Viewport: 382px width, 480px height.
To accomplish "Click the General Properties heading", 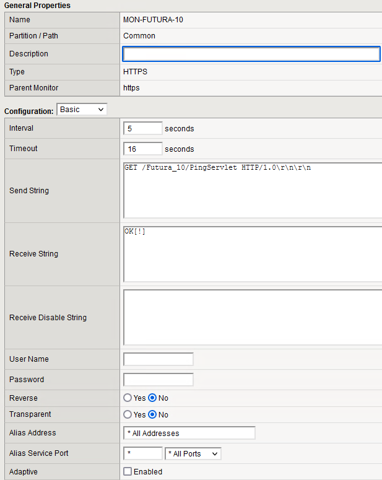I will coord(37,6).
